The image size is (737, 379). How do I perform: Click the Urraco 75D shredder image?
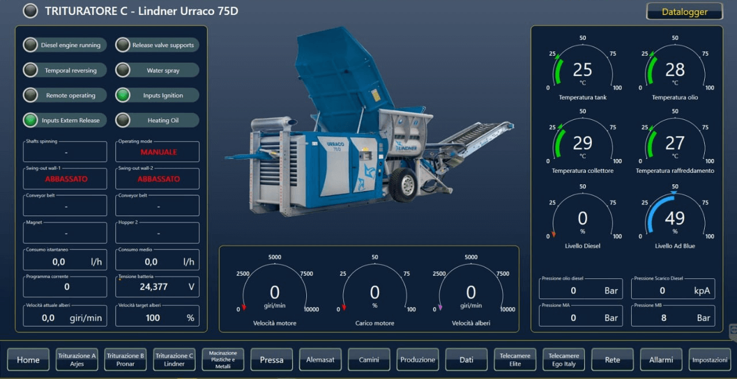click(x=368, y=122)
